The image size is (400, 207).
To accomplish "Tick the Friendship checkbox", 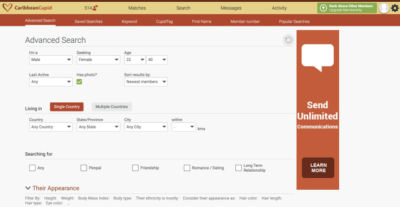I will pyautogui.click(x=135, y=168).
